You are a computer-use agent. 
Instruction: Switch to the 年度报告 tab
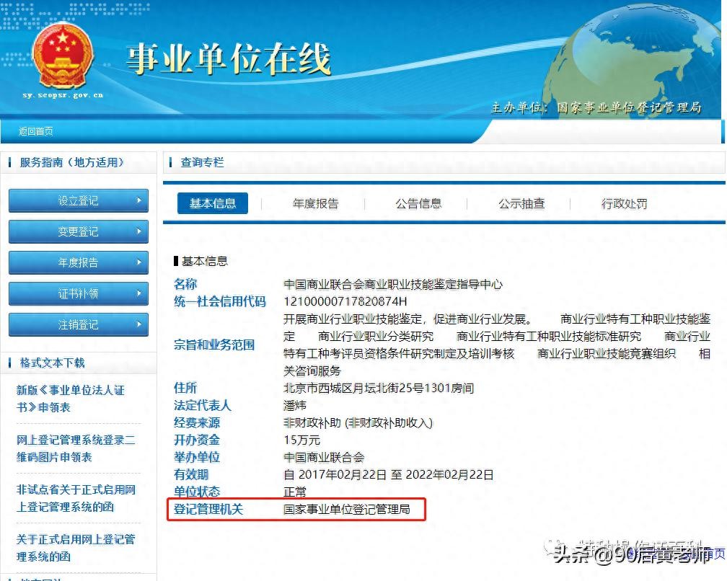(x=315, y=204)
